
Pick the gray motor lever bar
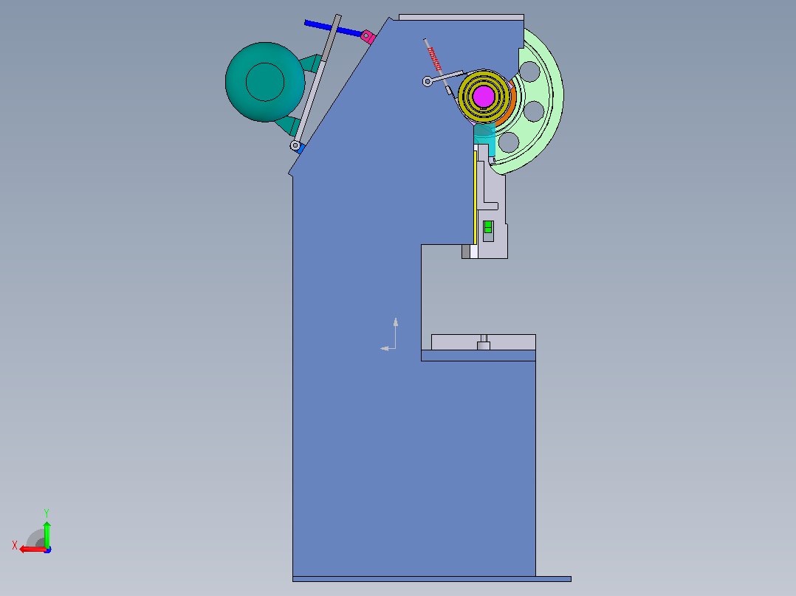tap(316, 81)
